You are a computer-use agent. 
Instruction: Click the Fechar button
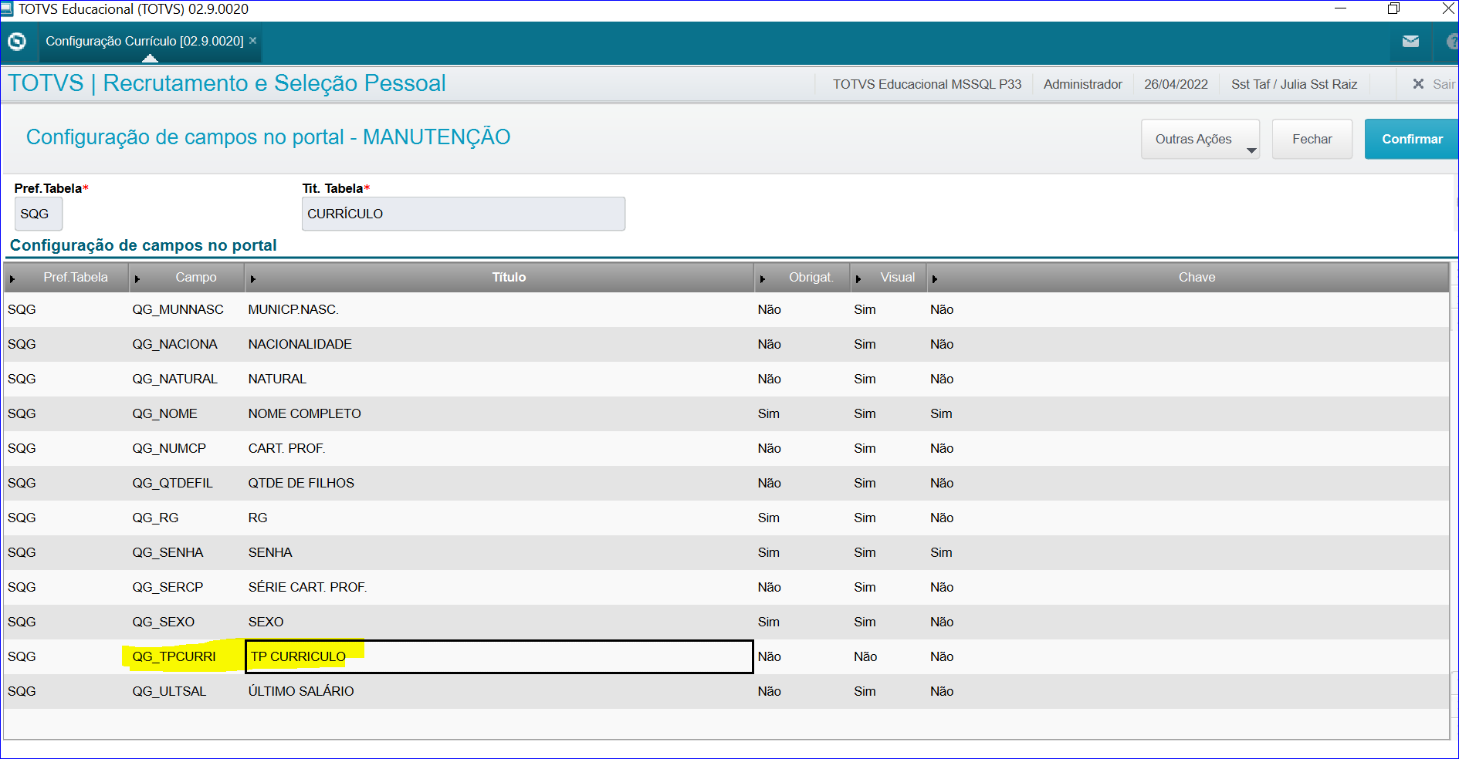click(x=1312, y=139)
